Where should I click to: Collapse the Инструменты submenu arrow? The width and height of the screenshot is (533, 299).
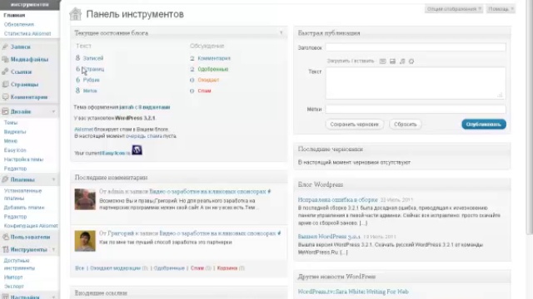click(x=53, y=249)
